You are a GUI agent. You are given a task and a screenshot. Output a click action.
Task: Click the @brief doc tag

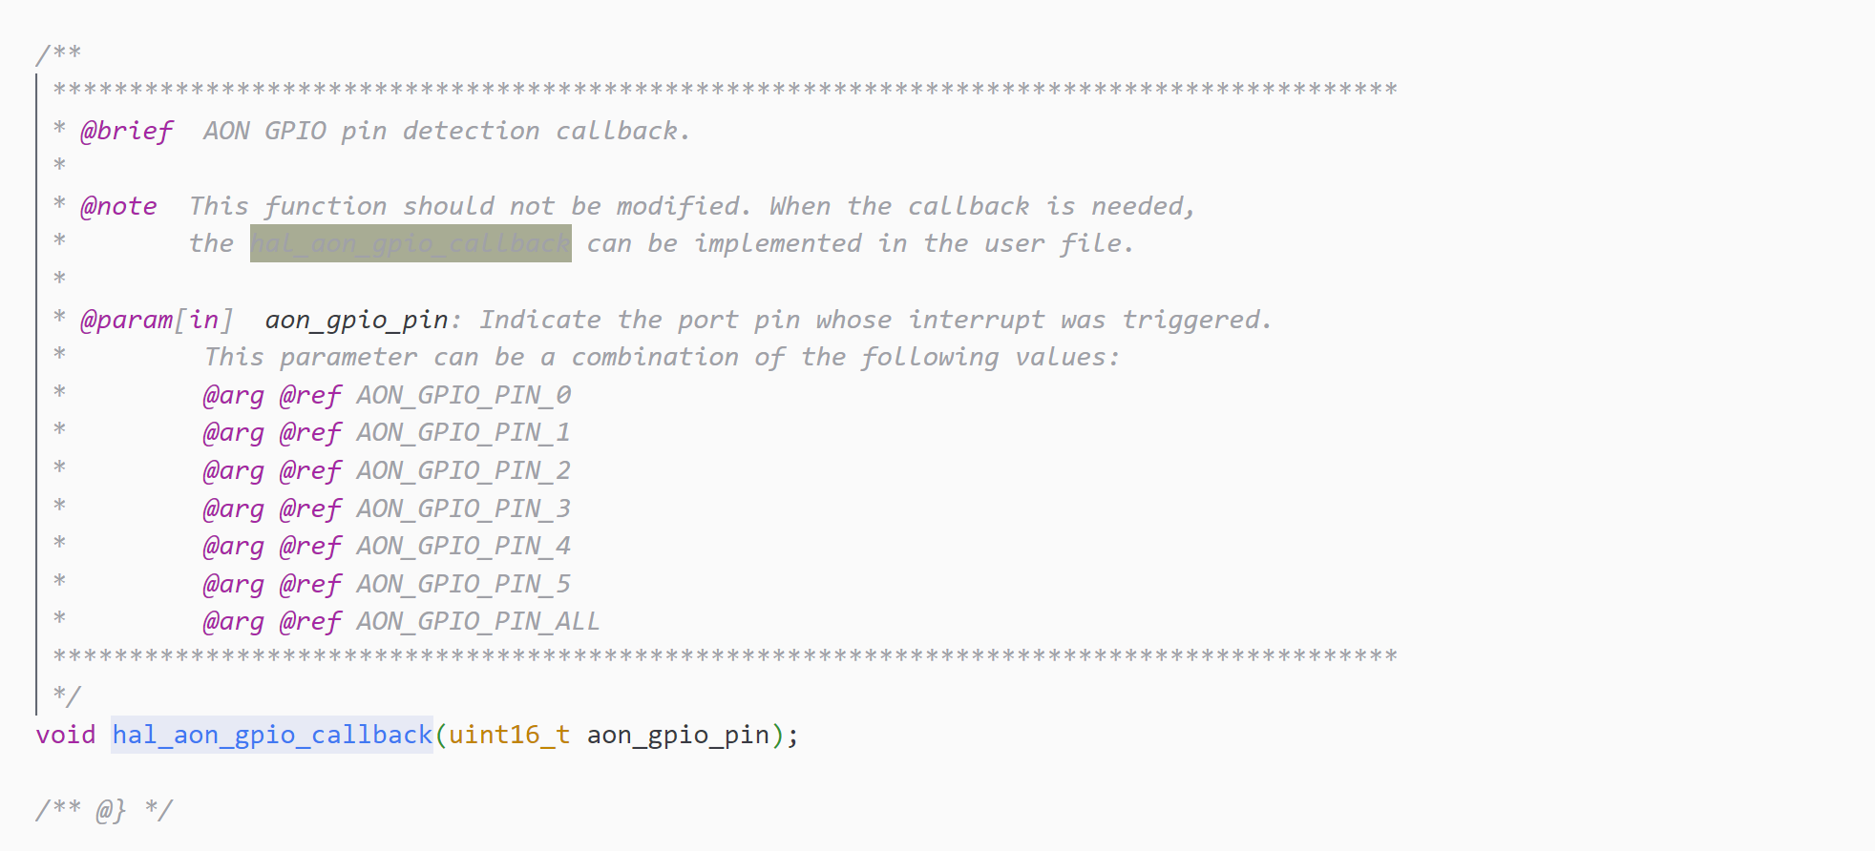(126, 131)
